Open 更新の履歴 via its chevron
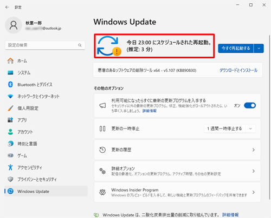The image size is (271, 218). pyautogui.click(x=254, y=150)
